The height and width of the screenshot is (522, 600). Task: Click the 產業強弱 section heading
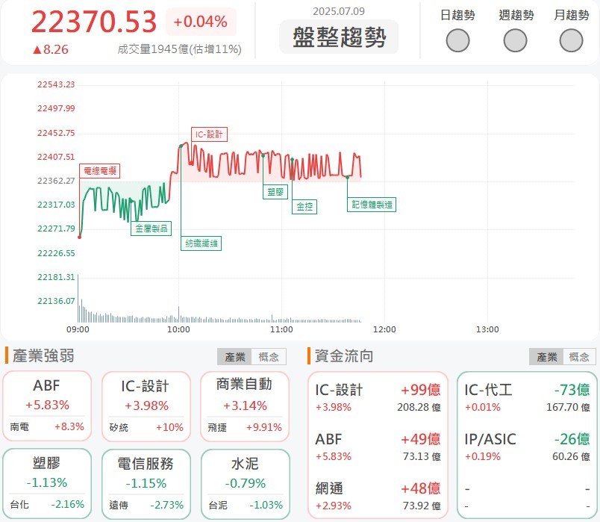(x=43, y=355)
